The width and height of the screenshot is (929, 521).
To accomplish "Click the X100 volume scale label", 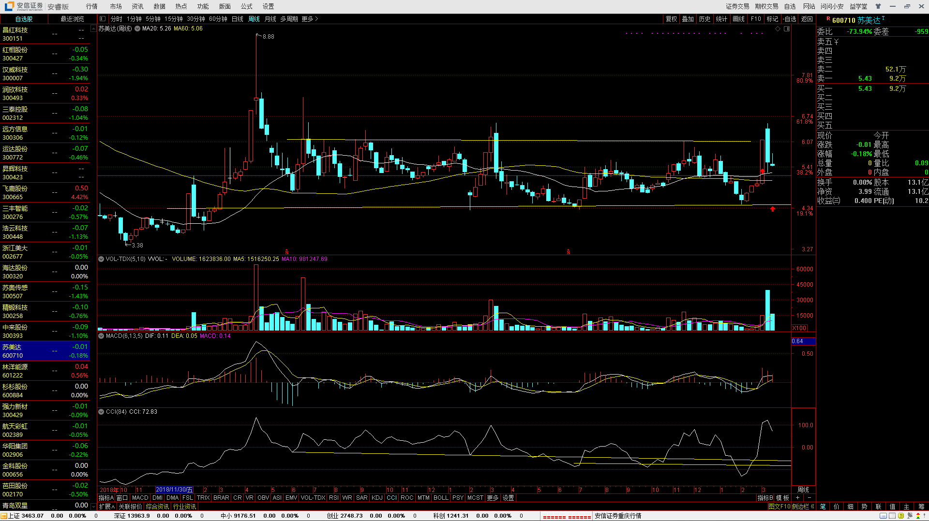I will [799, 328].
